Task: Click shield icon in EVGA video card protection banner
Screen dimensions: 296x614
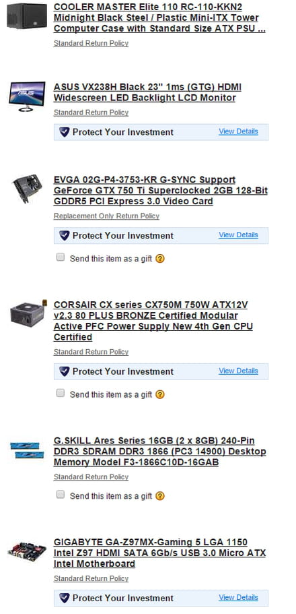Action: tap(65, 235)
